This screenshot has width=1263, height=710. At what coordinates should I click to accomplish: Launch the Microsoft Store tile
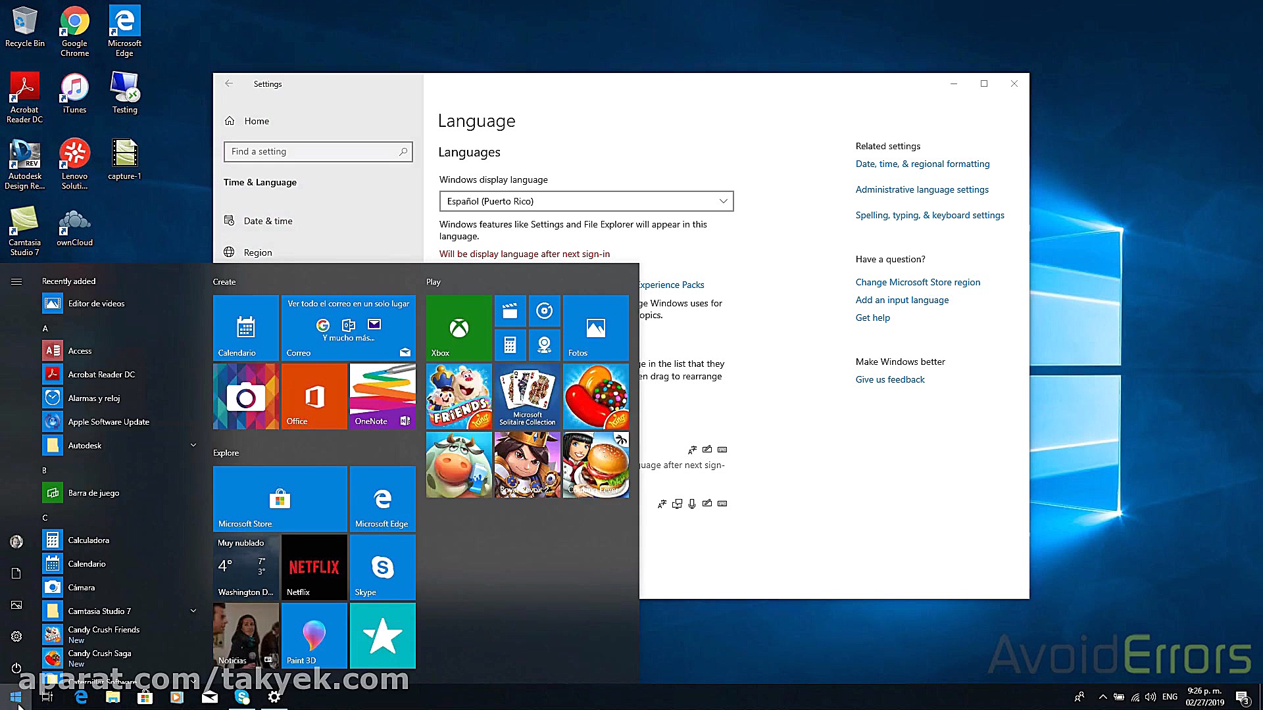tap(280, 498)
